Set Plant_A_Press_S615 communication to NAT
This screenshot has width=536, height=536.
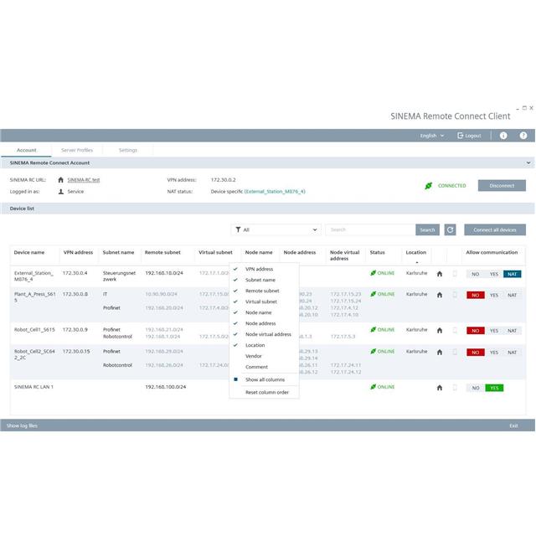click(512, 295)
